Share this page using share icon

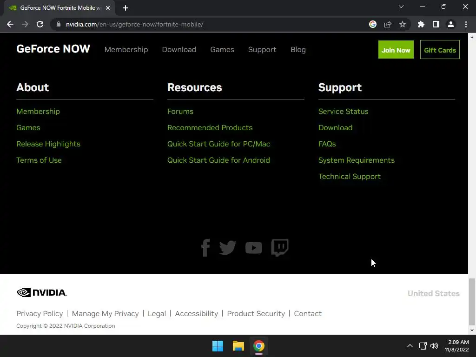[x=388, y=24]
